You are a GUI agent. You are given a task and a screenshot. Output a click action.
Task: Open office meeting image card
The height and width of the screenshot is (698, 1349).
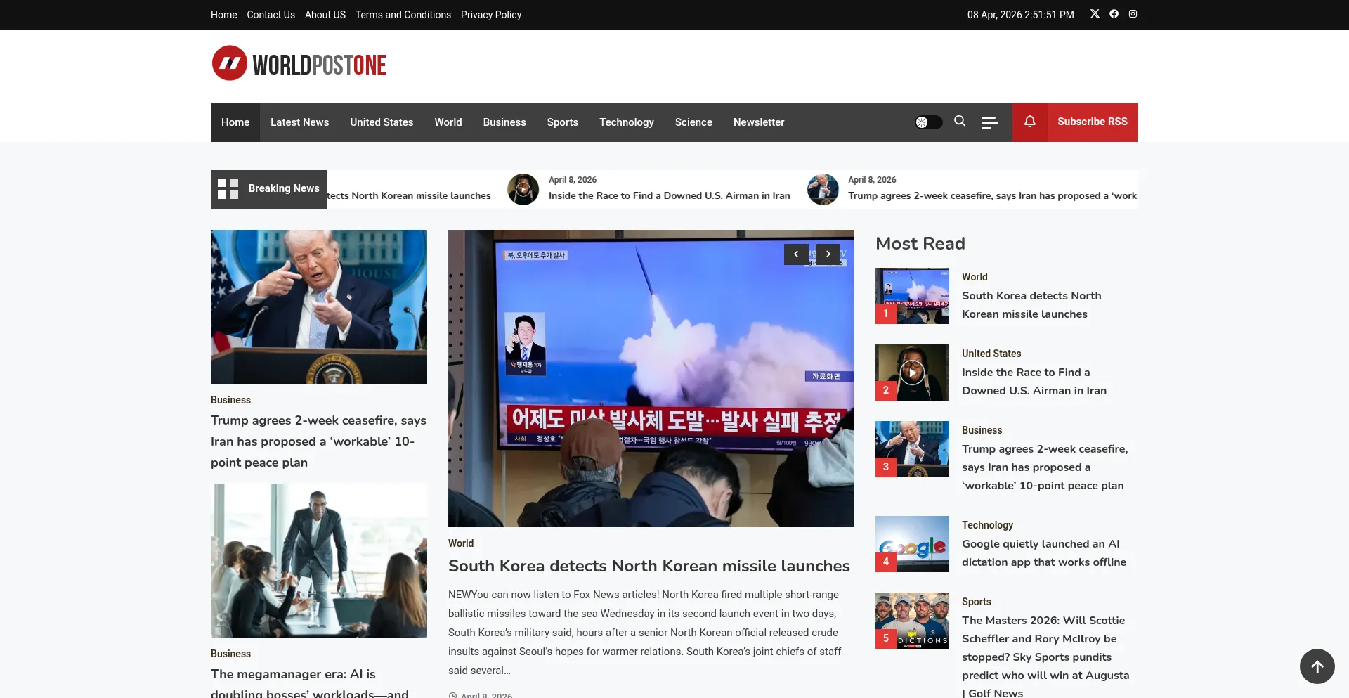click(319, 560)
